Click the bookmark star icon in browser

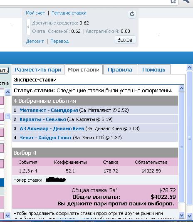[x=173, y=1]
